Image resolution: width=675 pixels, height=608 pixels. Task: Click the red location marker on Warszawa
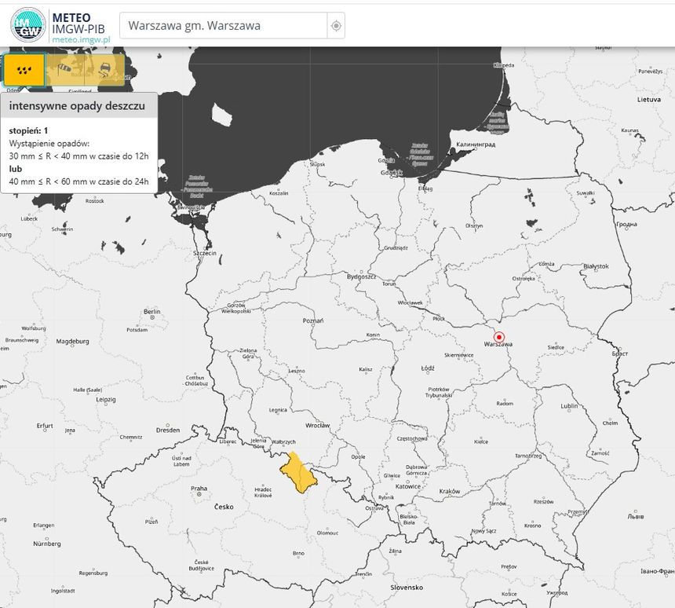[499, 337]
